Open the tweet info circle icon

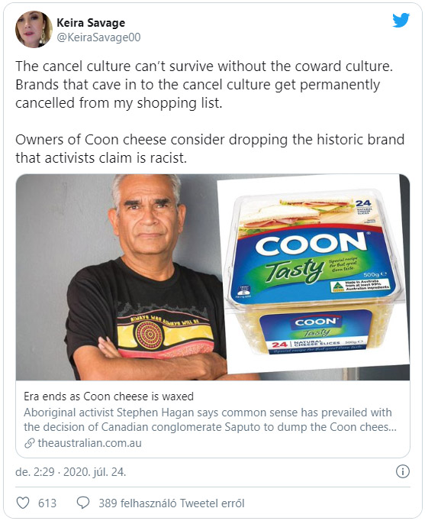[x=403, y=471]
